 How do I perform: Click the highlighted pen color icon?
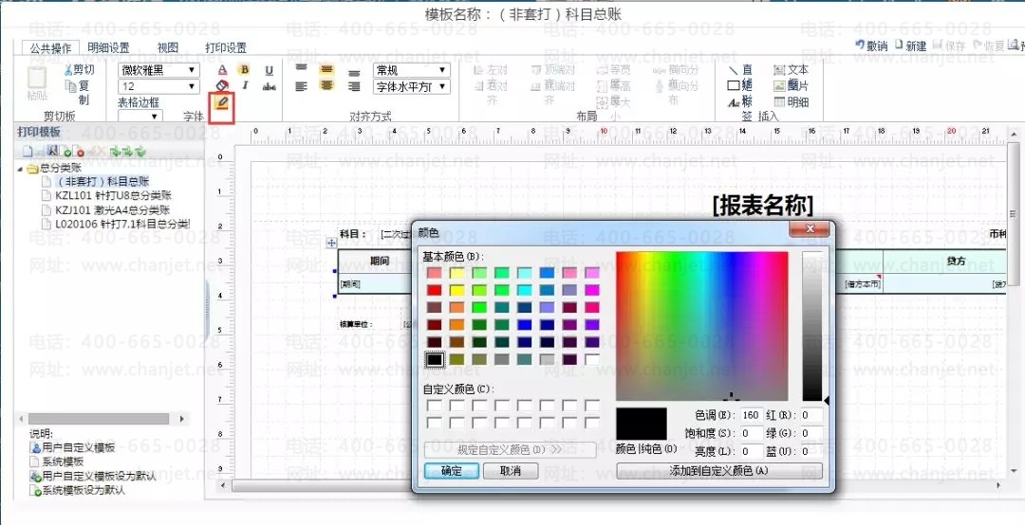[x=222, y=102]
